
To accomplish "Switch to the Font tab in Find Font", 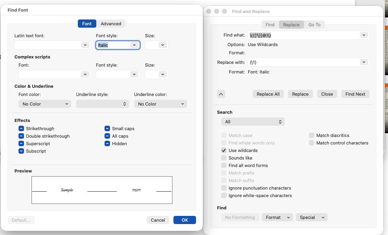I will pyautogui.click(x=87, y=24).
